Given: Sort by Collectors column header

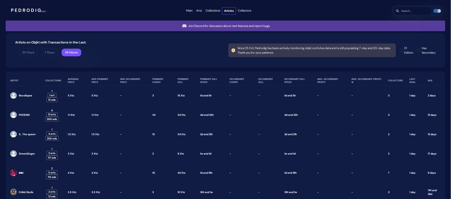Looking at the screenshot, I should [x=395, y=81].
